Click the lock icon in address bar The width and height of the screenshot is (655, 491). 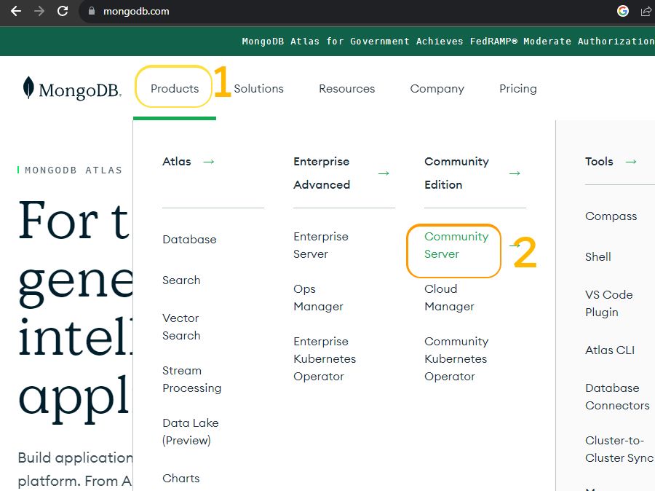(92, 12)
